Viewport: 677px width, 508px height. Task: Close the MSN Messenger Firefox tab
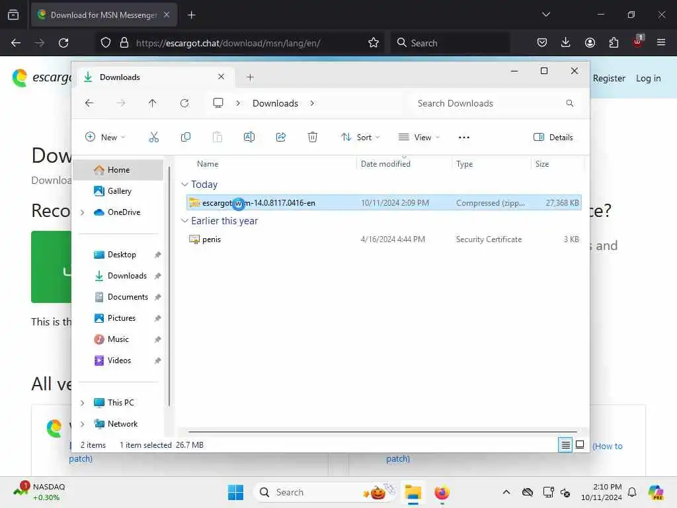(167, 15)
